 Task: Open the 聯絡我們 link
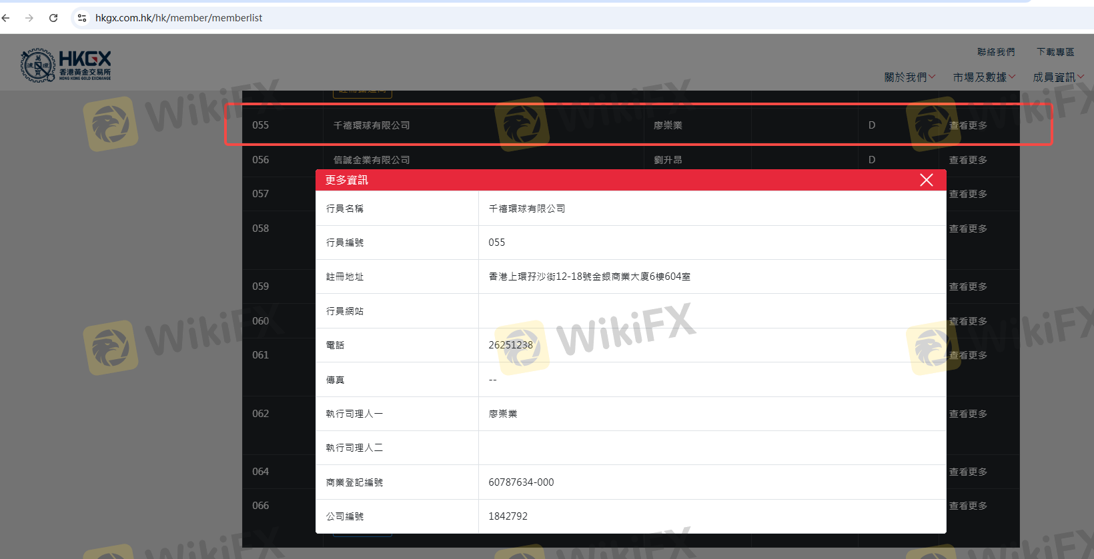pos(996,52)
